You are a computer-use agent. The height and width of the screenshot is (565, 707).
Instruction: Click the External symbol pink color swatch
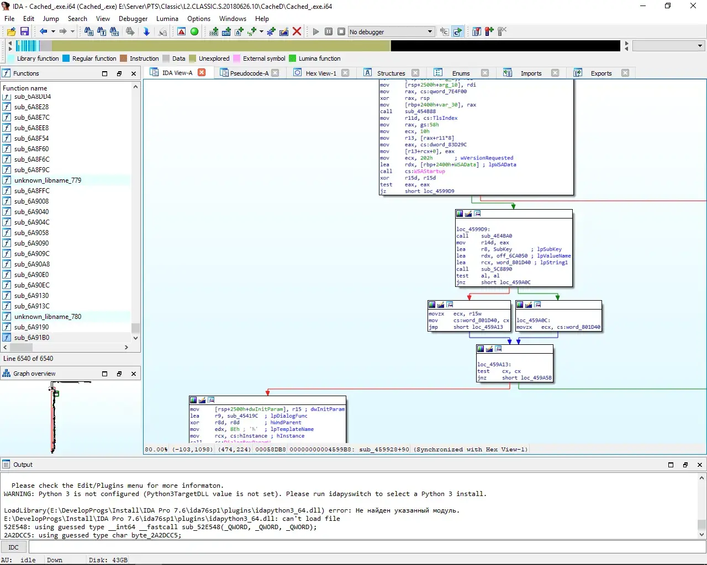pos(237,58)
